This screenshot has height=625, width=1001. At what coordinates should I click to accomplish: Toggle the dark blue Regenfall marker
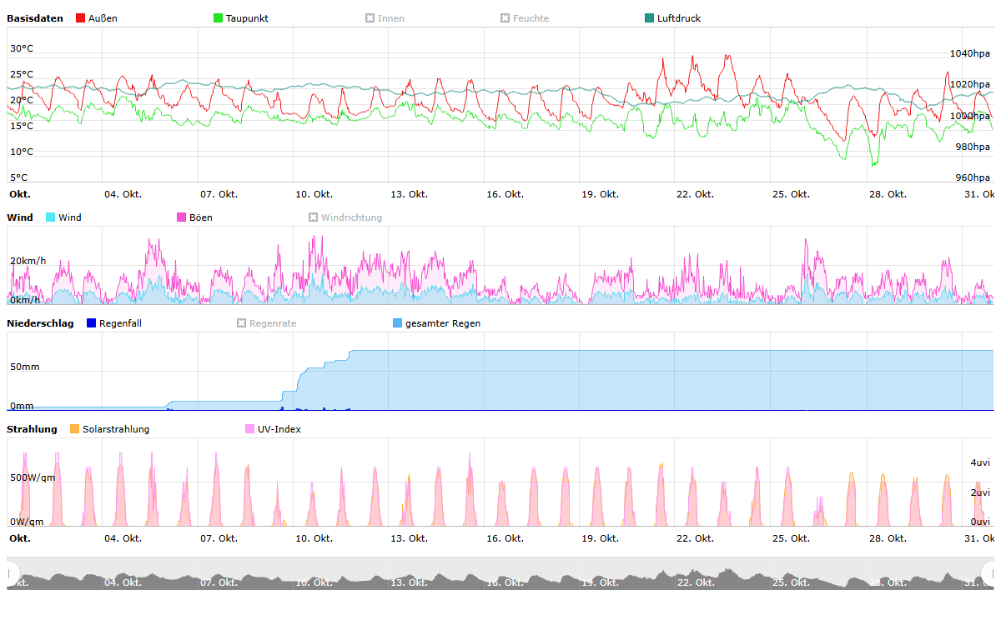[x=92, y=323]
